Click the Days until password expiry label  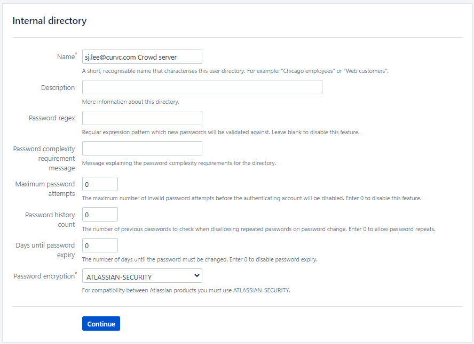pyautogui.click(x=45, y=250)
